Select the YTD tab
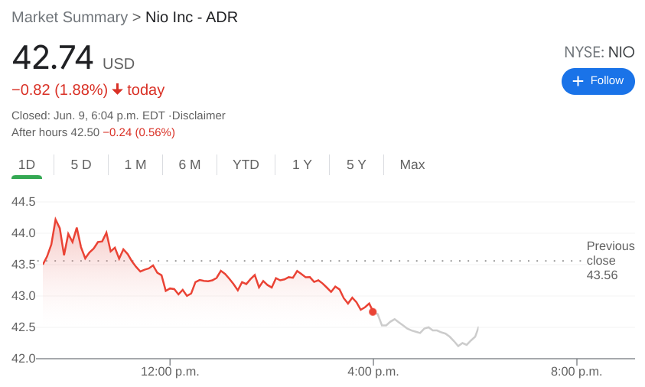645x387 pixels. pyautogui.click(x=246, y=165)
